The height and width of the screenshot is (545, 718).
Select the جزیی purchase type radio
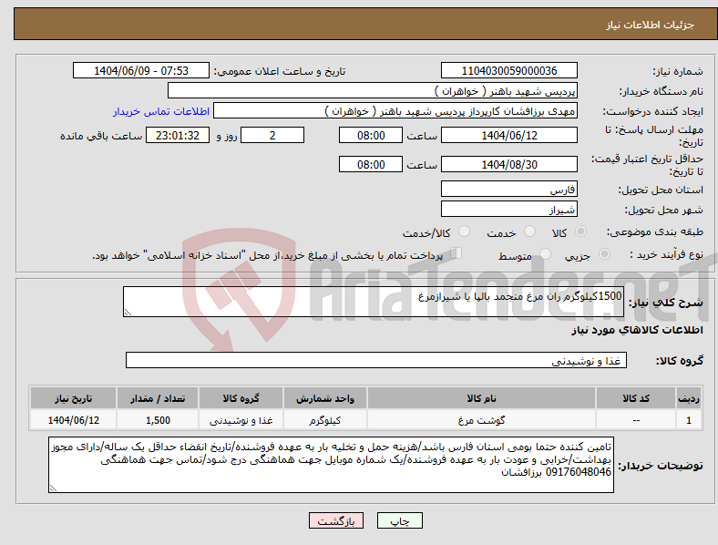pos(604,254)
